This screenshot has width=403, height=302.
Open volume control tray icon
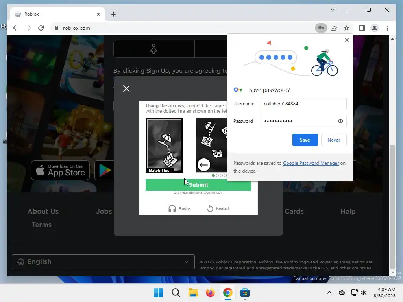(363, 293)
